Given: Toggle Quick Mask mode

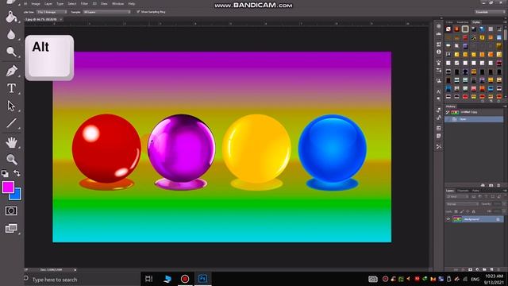Looking at the screenshot, I should click(11, 211).
